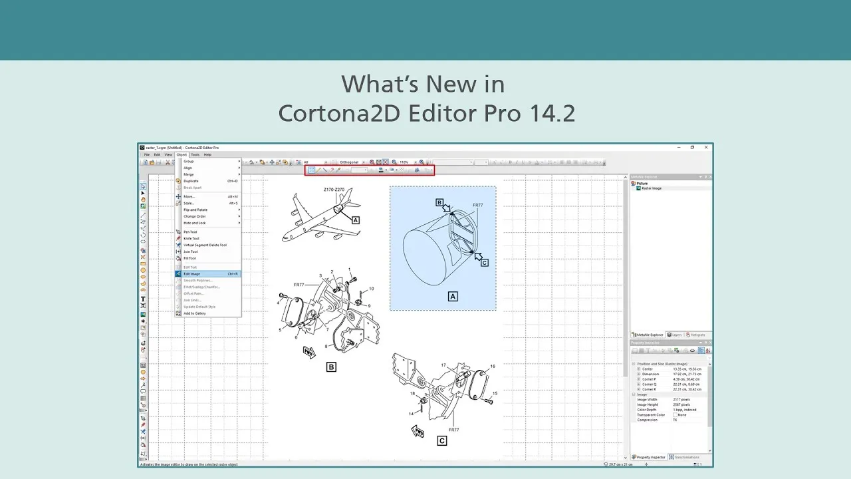Click the Color Depth value 1 bpp, indexed
The height and width of the screenshot is (479, 851).
coord(685,410)
